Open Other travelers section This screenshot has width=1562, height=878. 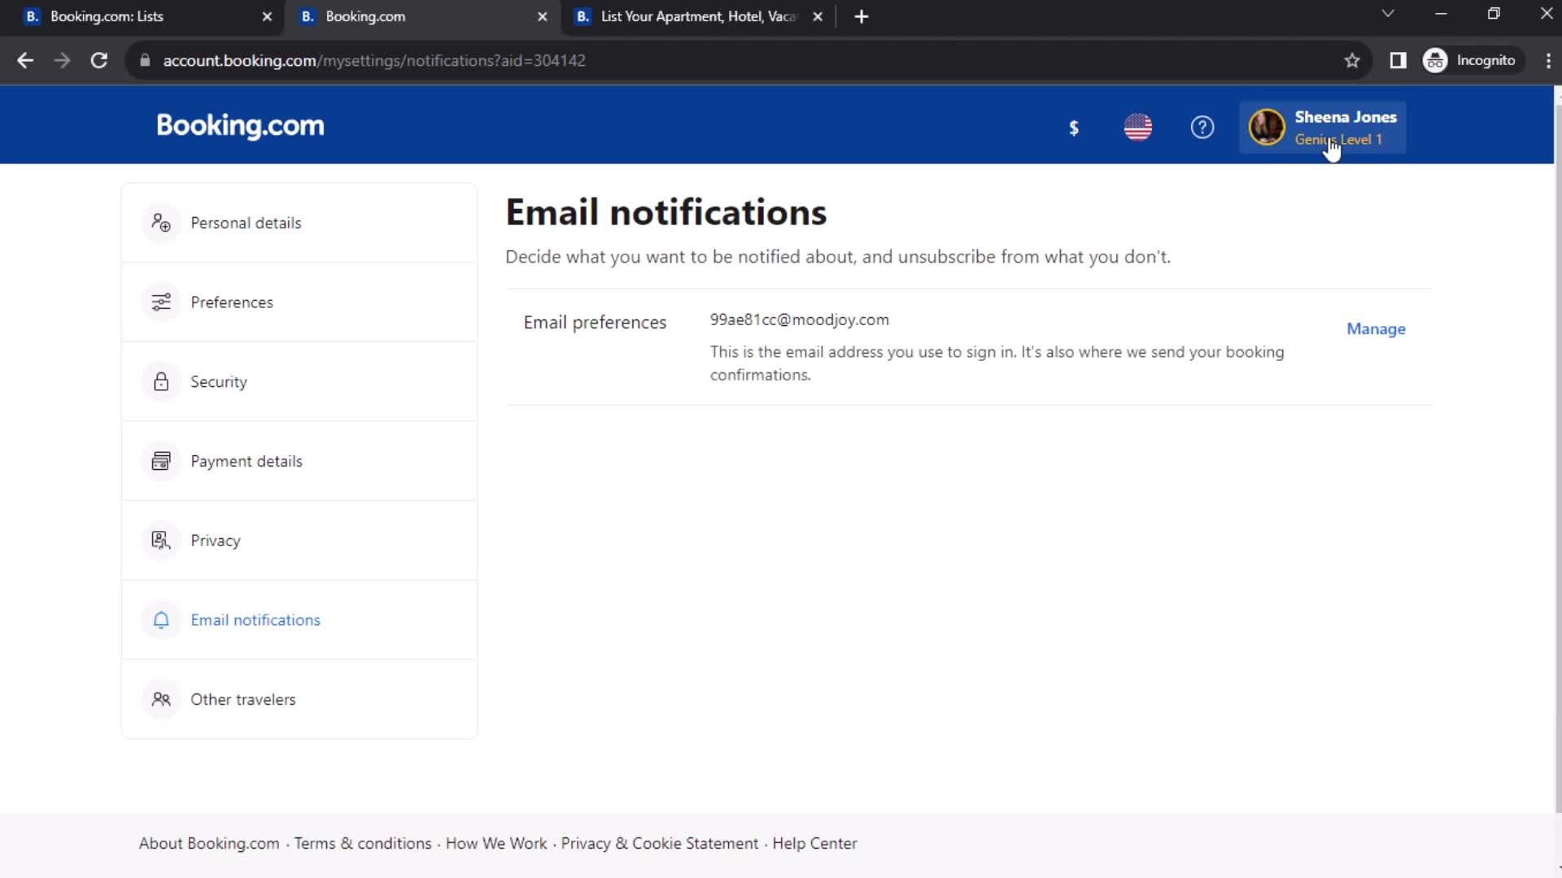tap(299, 699)
